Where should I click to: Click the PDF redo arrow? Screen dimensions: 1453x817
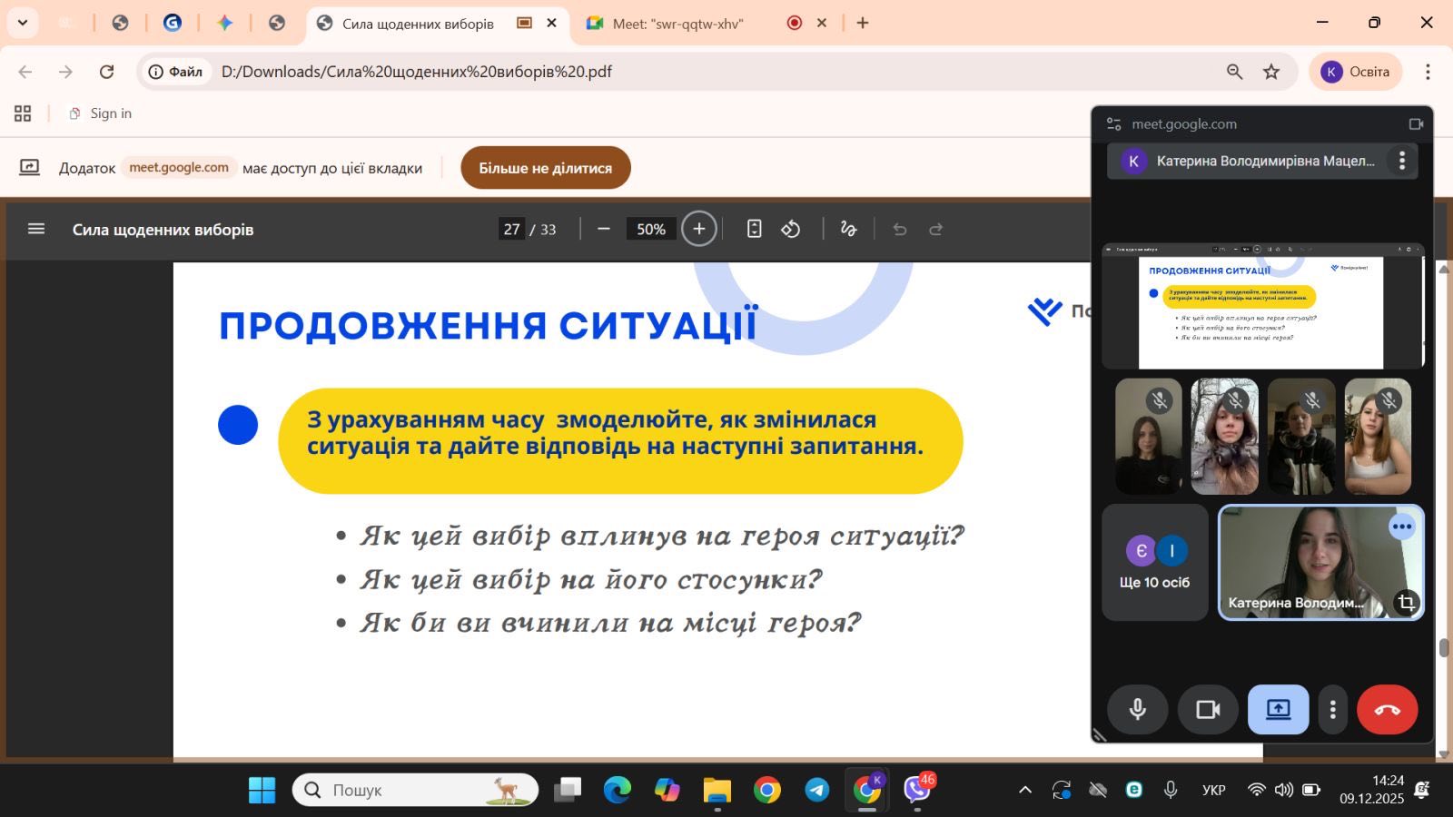[936, 229]
